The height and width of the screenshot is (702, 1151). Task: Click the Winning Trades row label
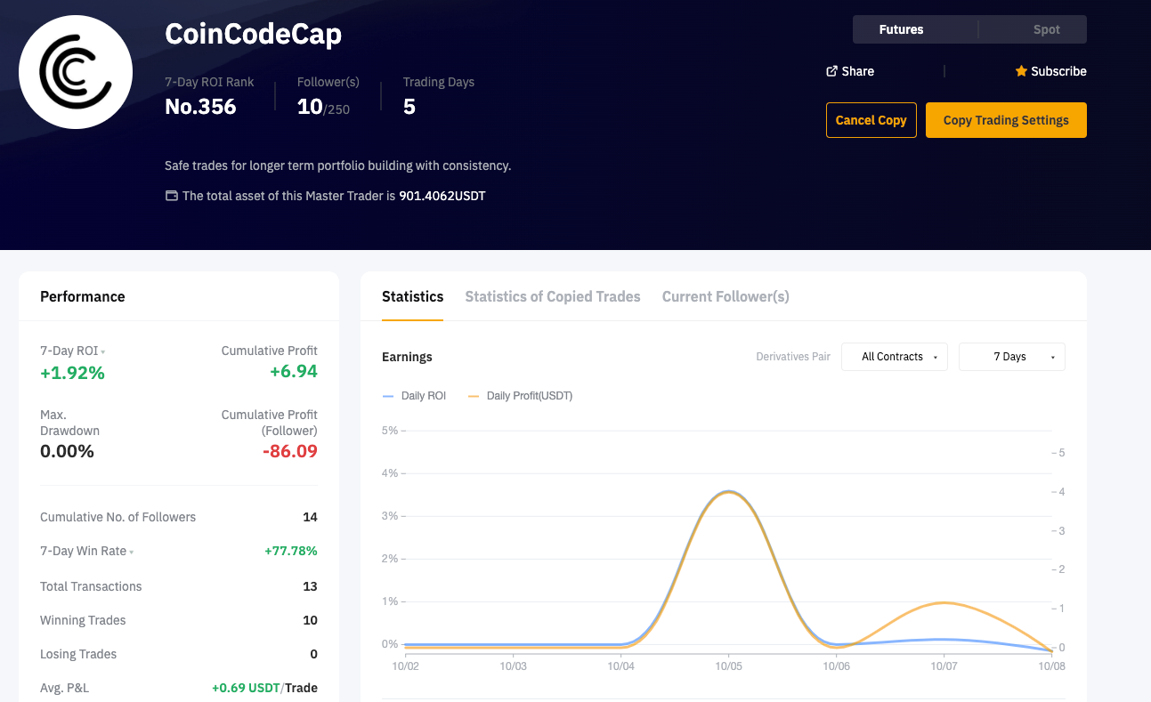(x=83, y=620)
